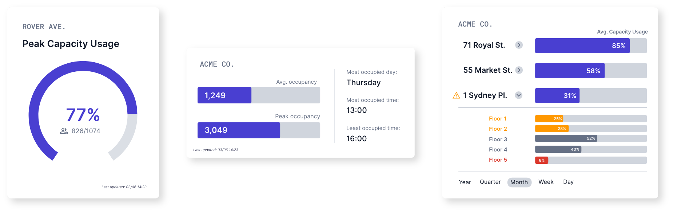The width and height of the screenshot is (673, 213).
Task: Click the 77% peak capacity gauge value
Action: [83, 115]
